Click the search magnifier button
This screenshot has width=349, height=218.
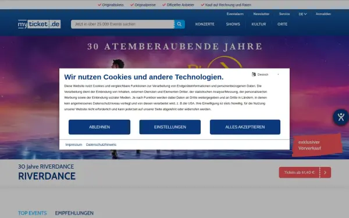pyautogui.click(x=179, y=24)
